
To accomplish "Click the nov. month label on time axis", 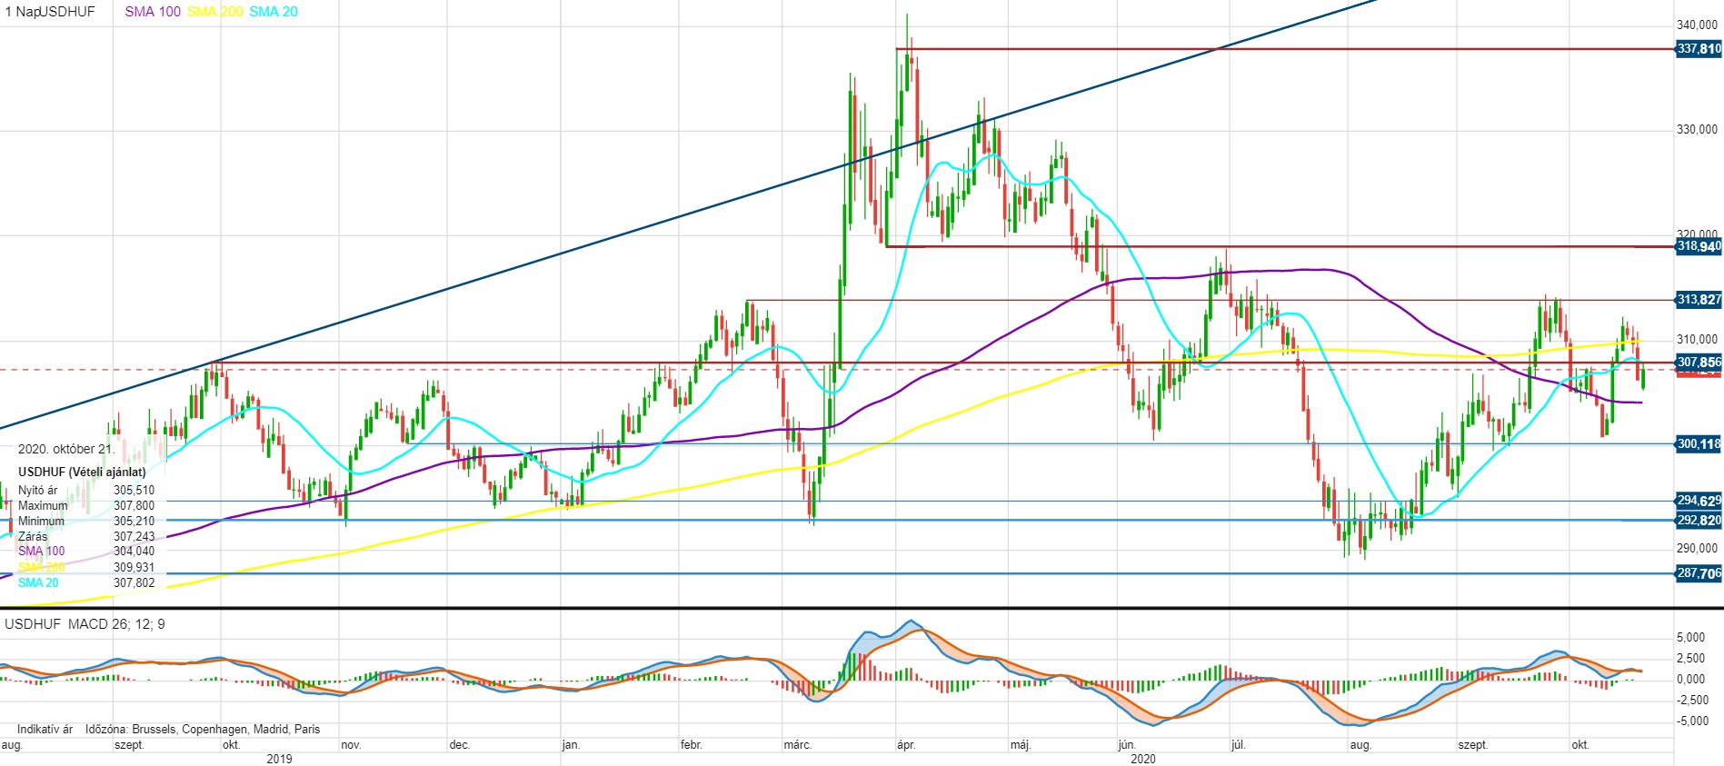I will tap(351, 745).
